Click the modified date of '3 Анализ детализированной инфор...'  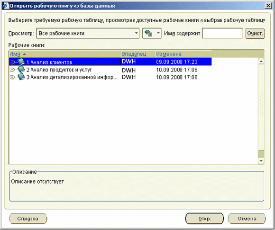(177, 77)
